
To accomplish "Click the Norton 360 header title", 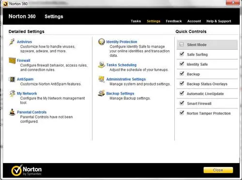I will pyautogui.click(x=22, y=16).
